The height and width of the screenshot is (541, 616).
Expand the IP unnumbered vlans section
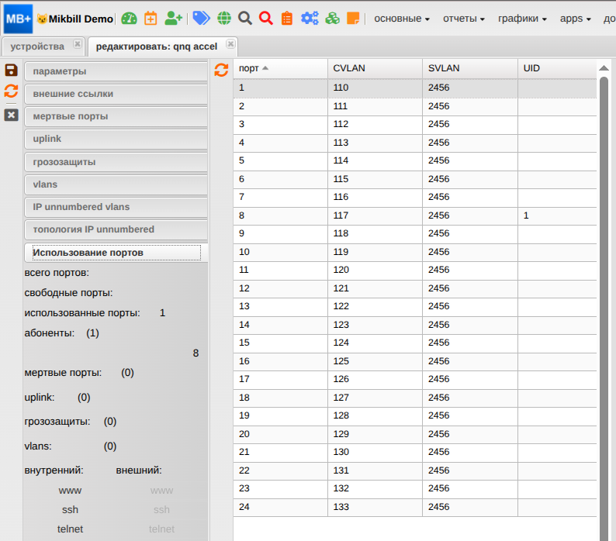[x=116, y=207]
